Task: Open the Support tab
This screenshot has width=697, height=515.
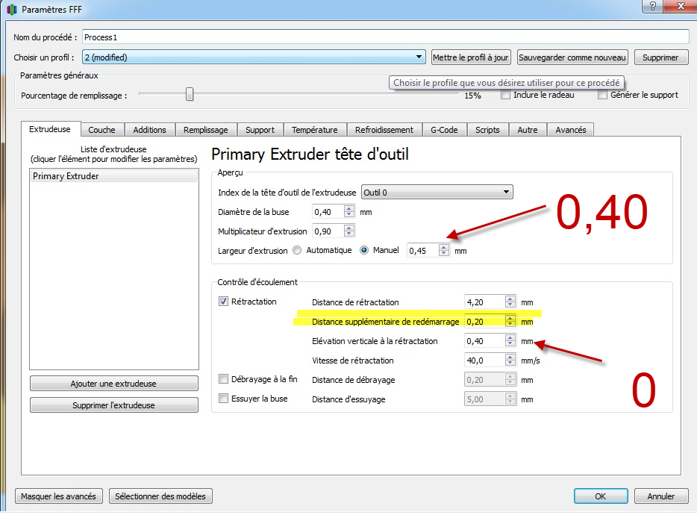Action: tap(260, 130)
